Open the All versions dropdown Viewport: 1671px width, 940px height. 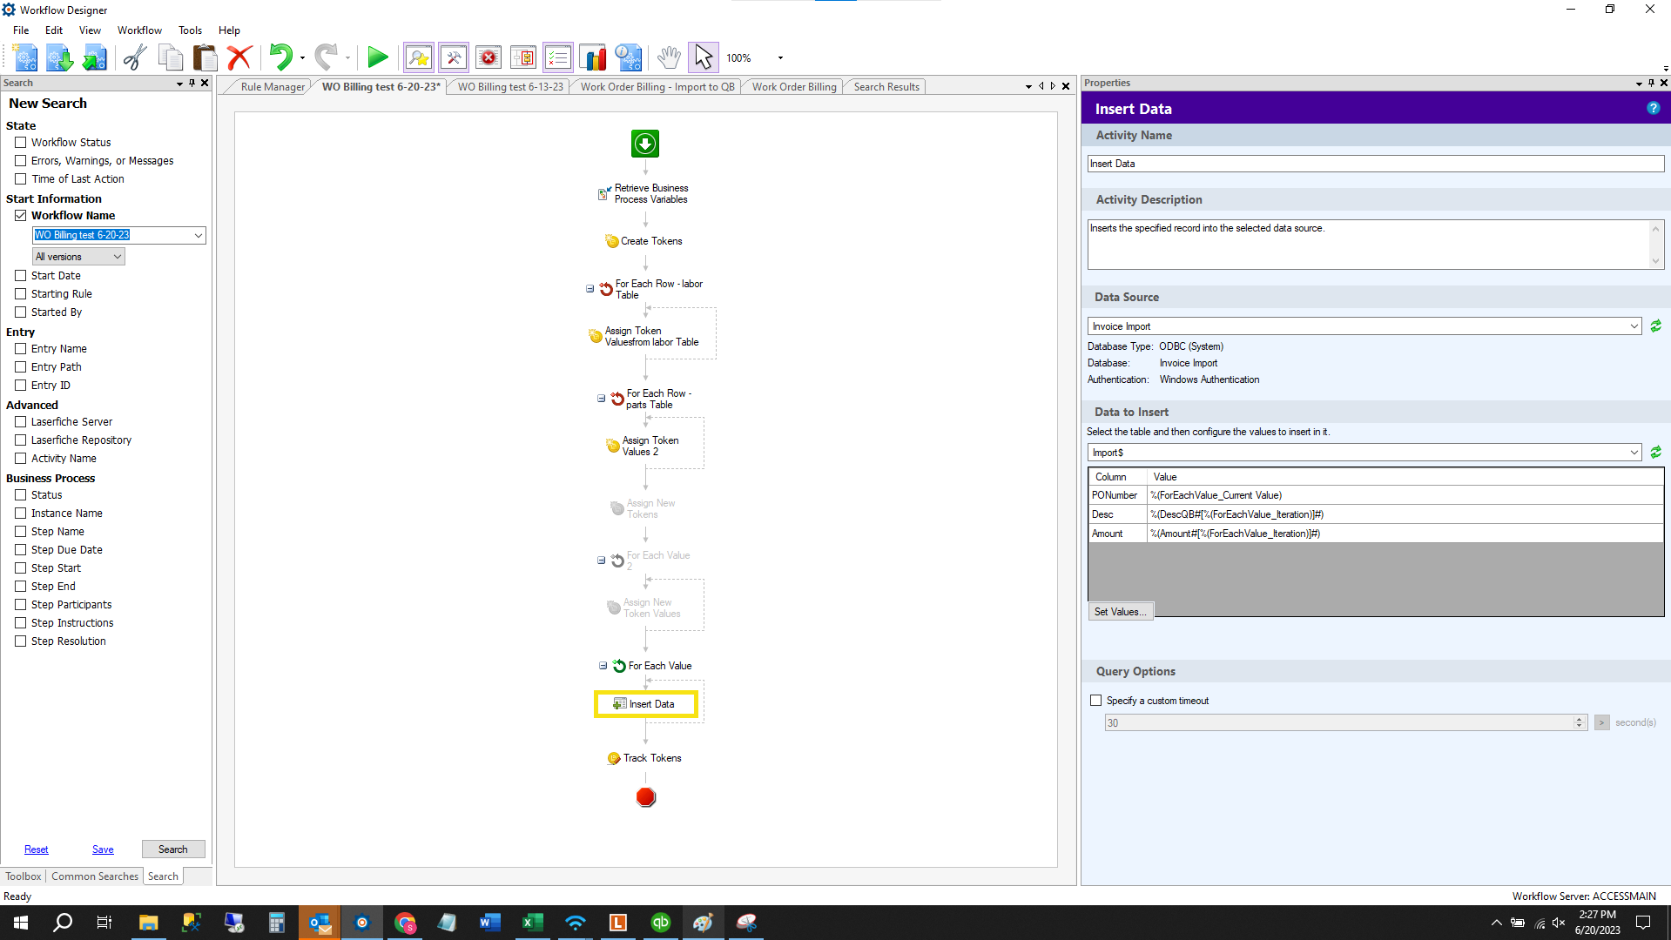click(78, 257)
